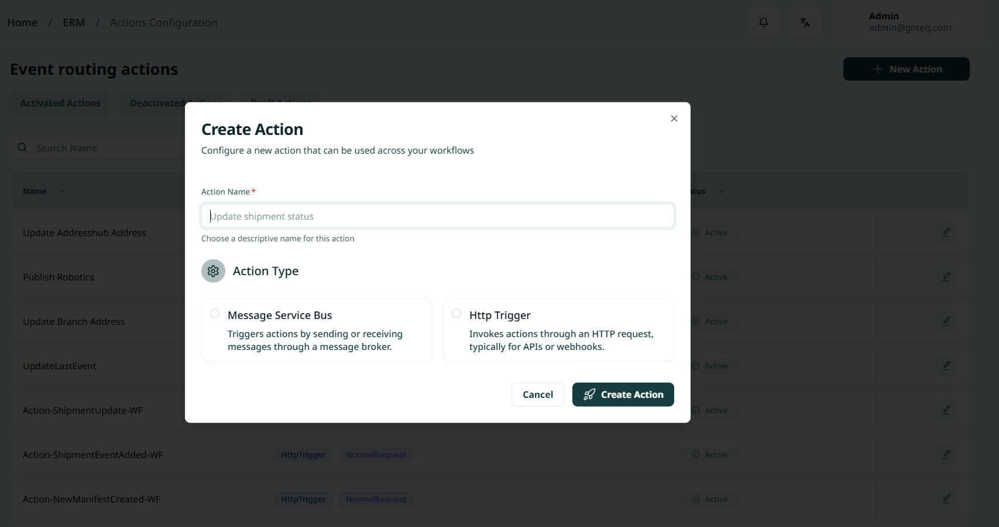Click the Action Name input field
The width and height of the screenshot is (999, 527).
click(x=438, y=216)
